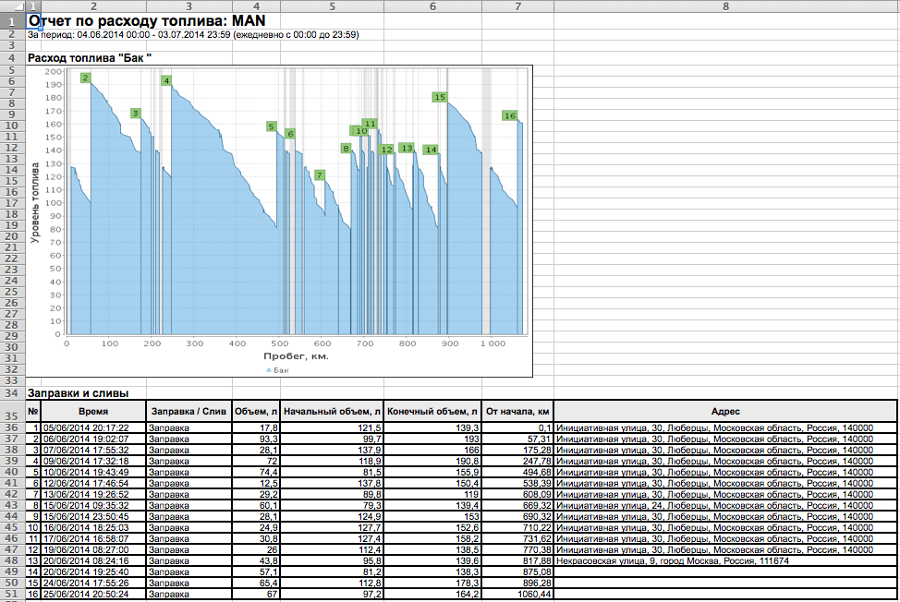Screen dimensions: 900x602
Task: Select the report title cell "Отчет по расходу топлива: MAN"
Action: click(146, 20)
